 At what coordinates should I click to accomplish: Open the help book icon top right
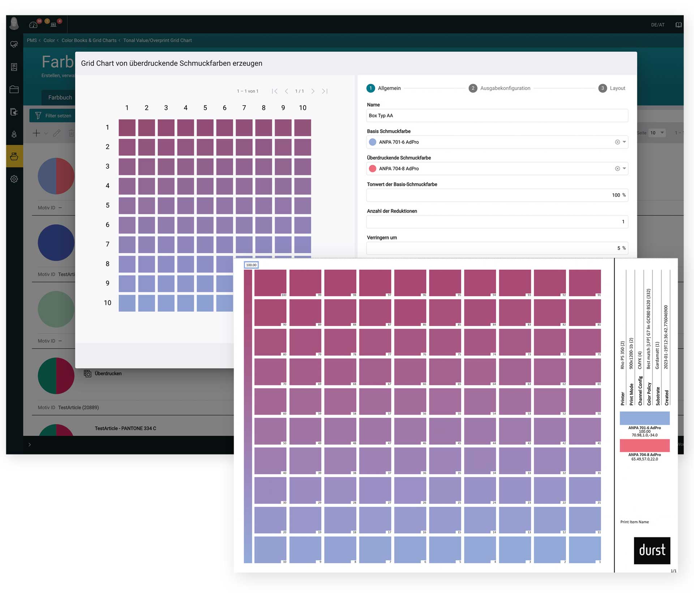click(678, 25)
